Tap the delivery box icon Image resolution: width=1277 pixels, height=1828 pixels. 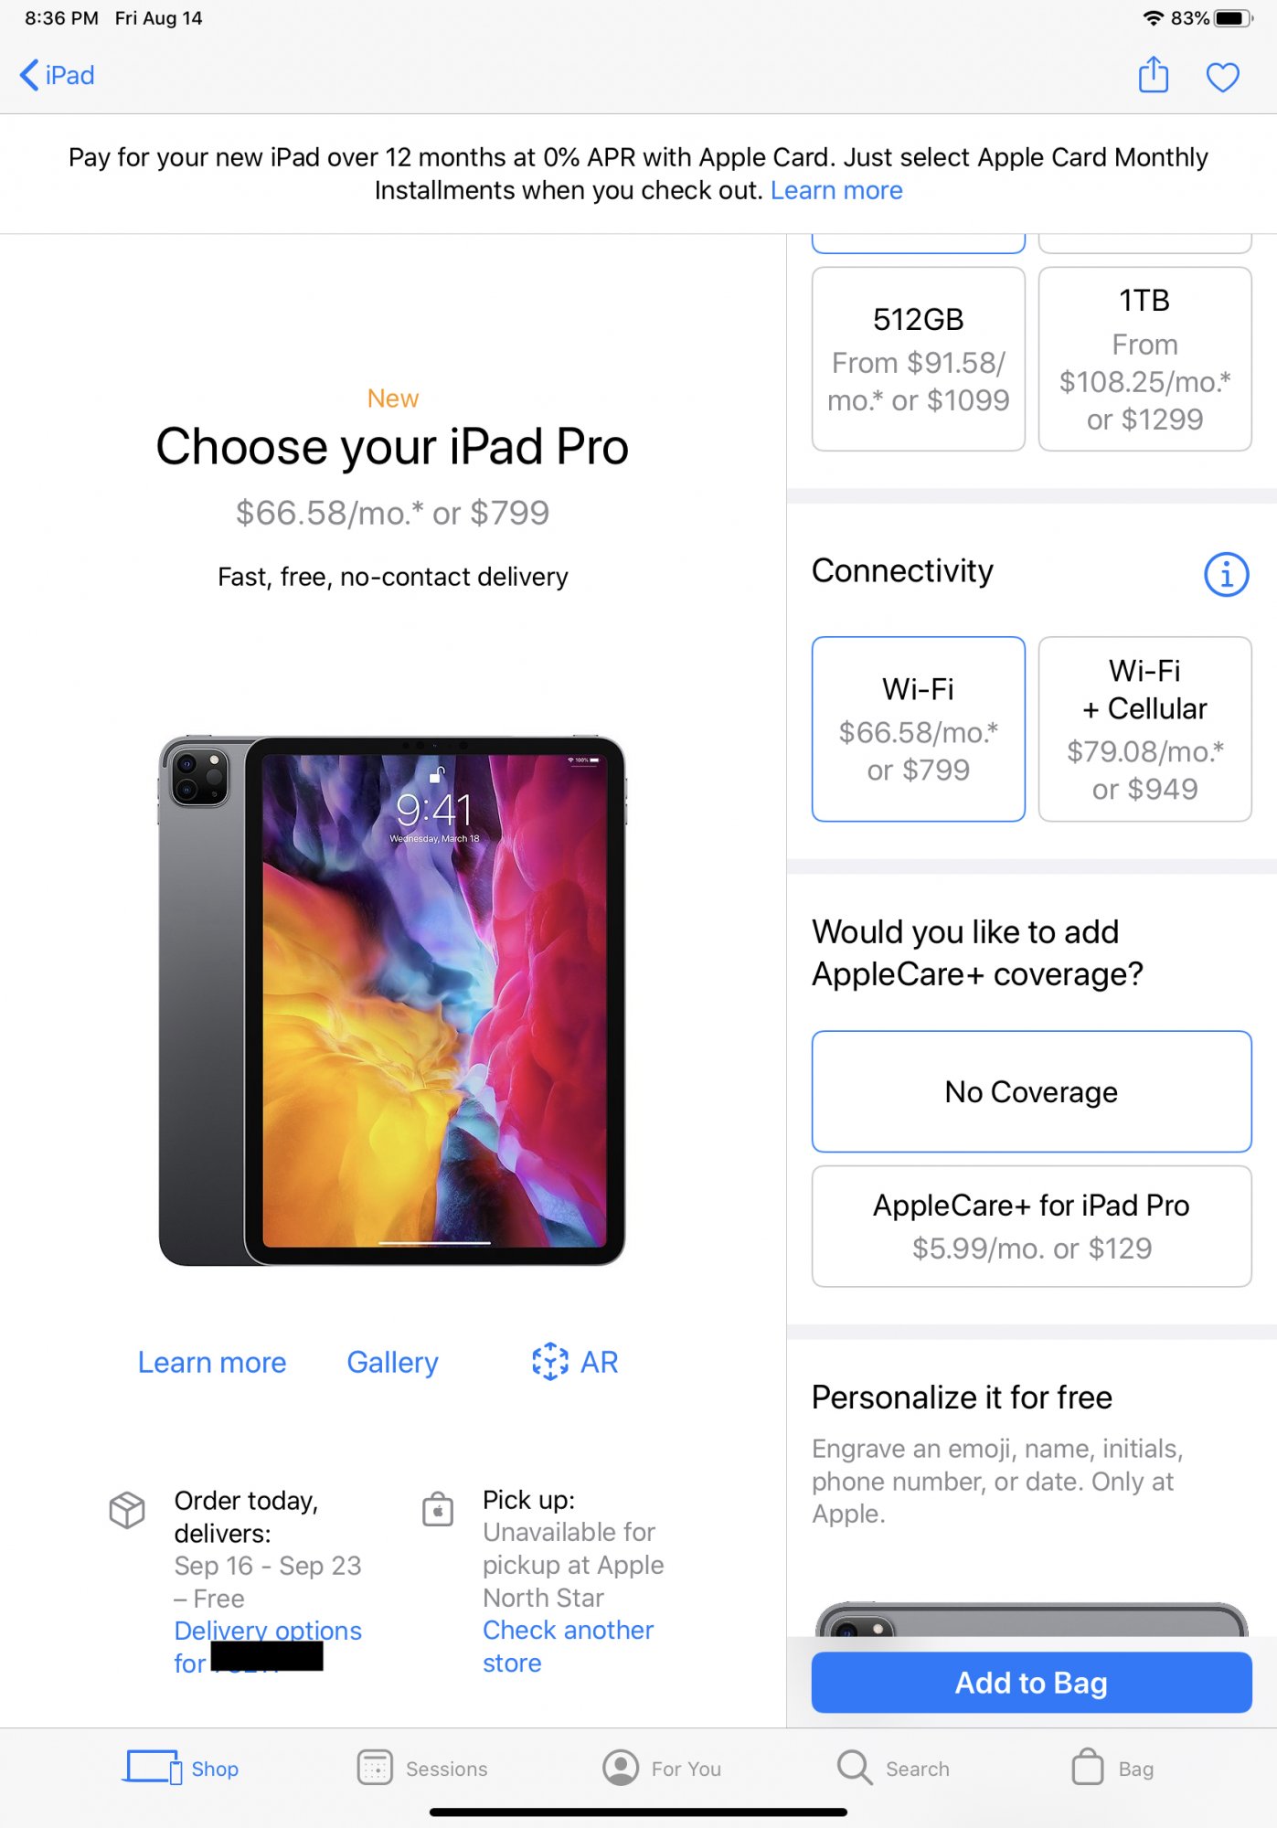pos(127,1510)
